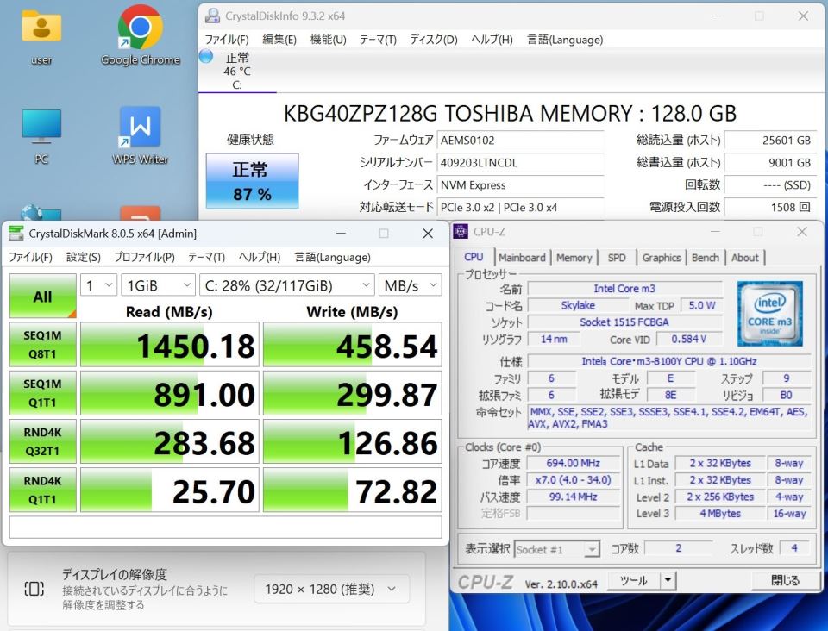Image resolution: width=828 pixels, height=631 pixels.
Task: Open Google Chrome desktop shortcut
Action: [140, 36]
